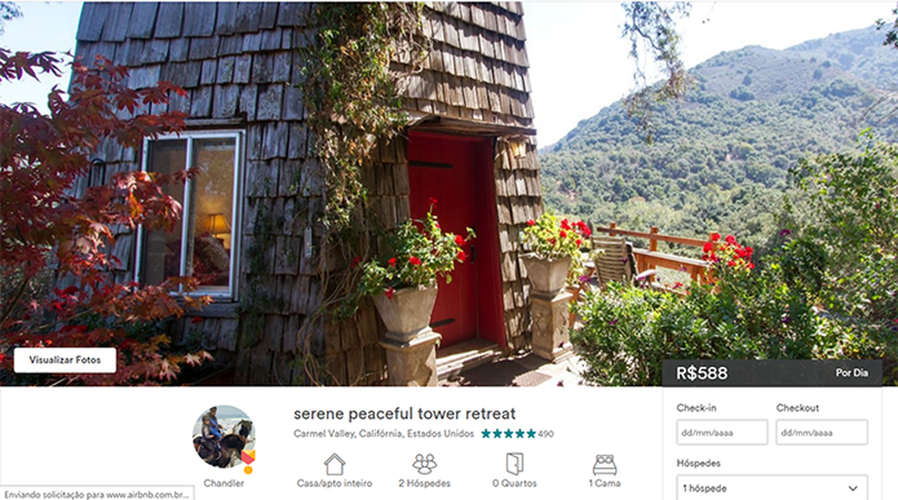
Task: Click the door icon above 0 Quartos
Action: pos(515,464)
